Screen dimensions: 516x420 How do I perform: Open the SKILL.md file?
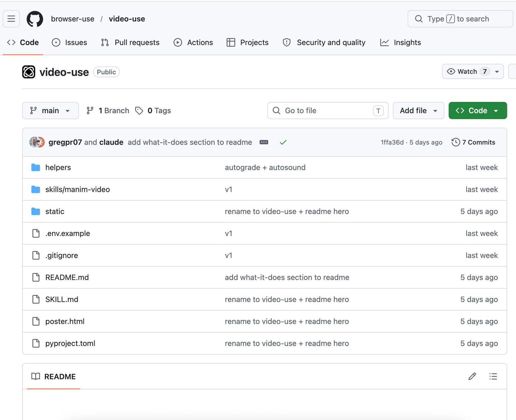tap(62, 300)
